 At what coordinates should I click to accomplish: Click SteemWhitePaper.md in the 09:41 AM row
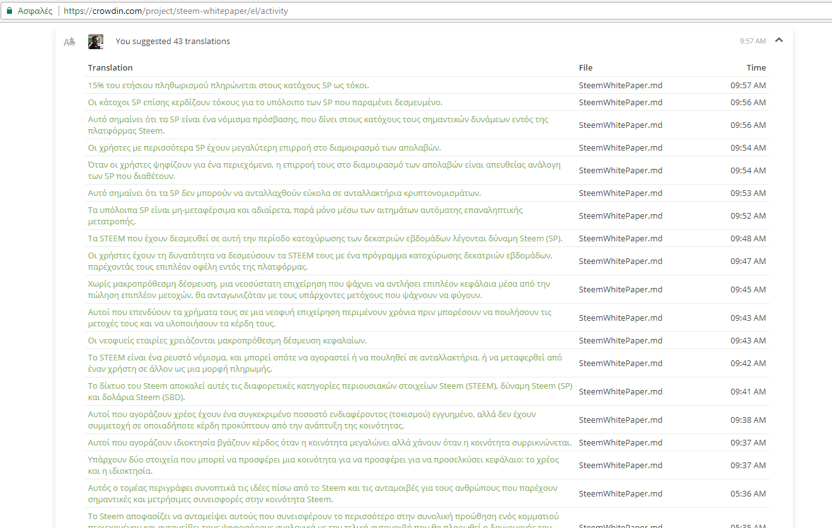pos(621,391)
